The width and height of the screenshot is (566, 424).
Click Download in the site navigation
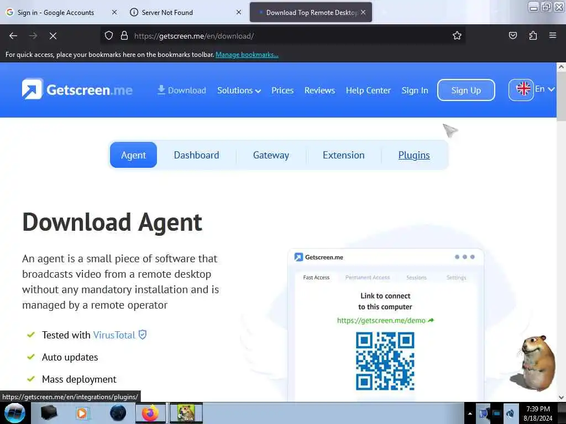181,90
